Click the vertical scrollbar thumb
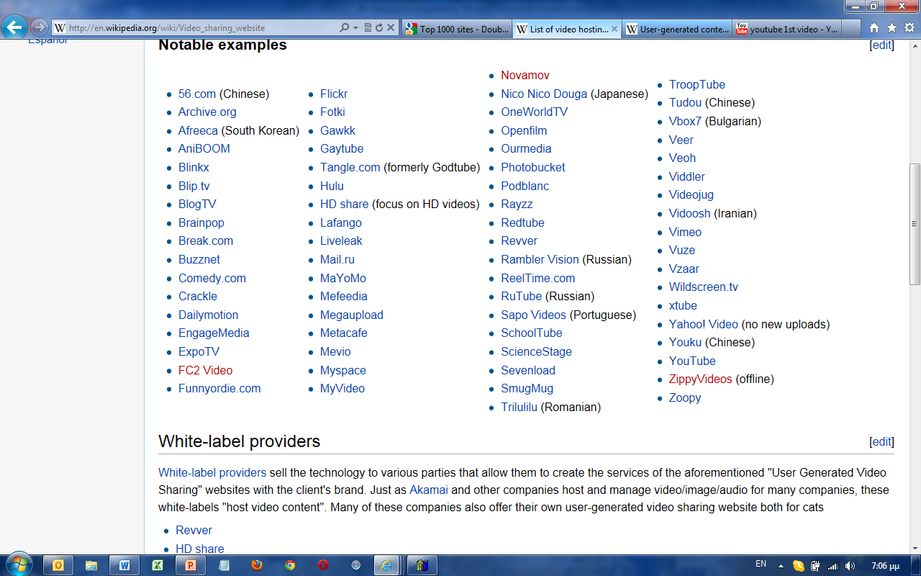This screenshot has width=921, height=576. (915, 223)
